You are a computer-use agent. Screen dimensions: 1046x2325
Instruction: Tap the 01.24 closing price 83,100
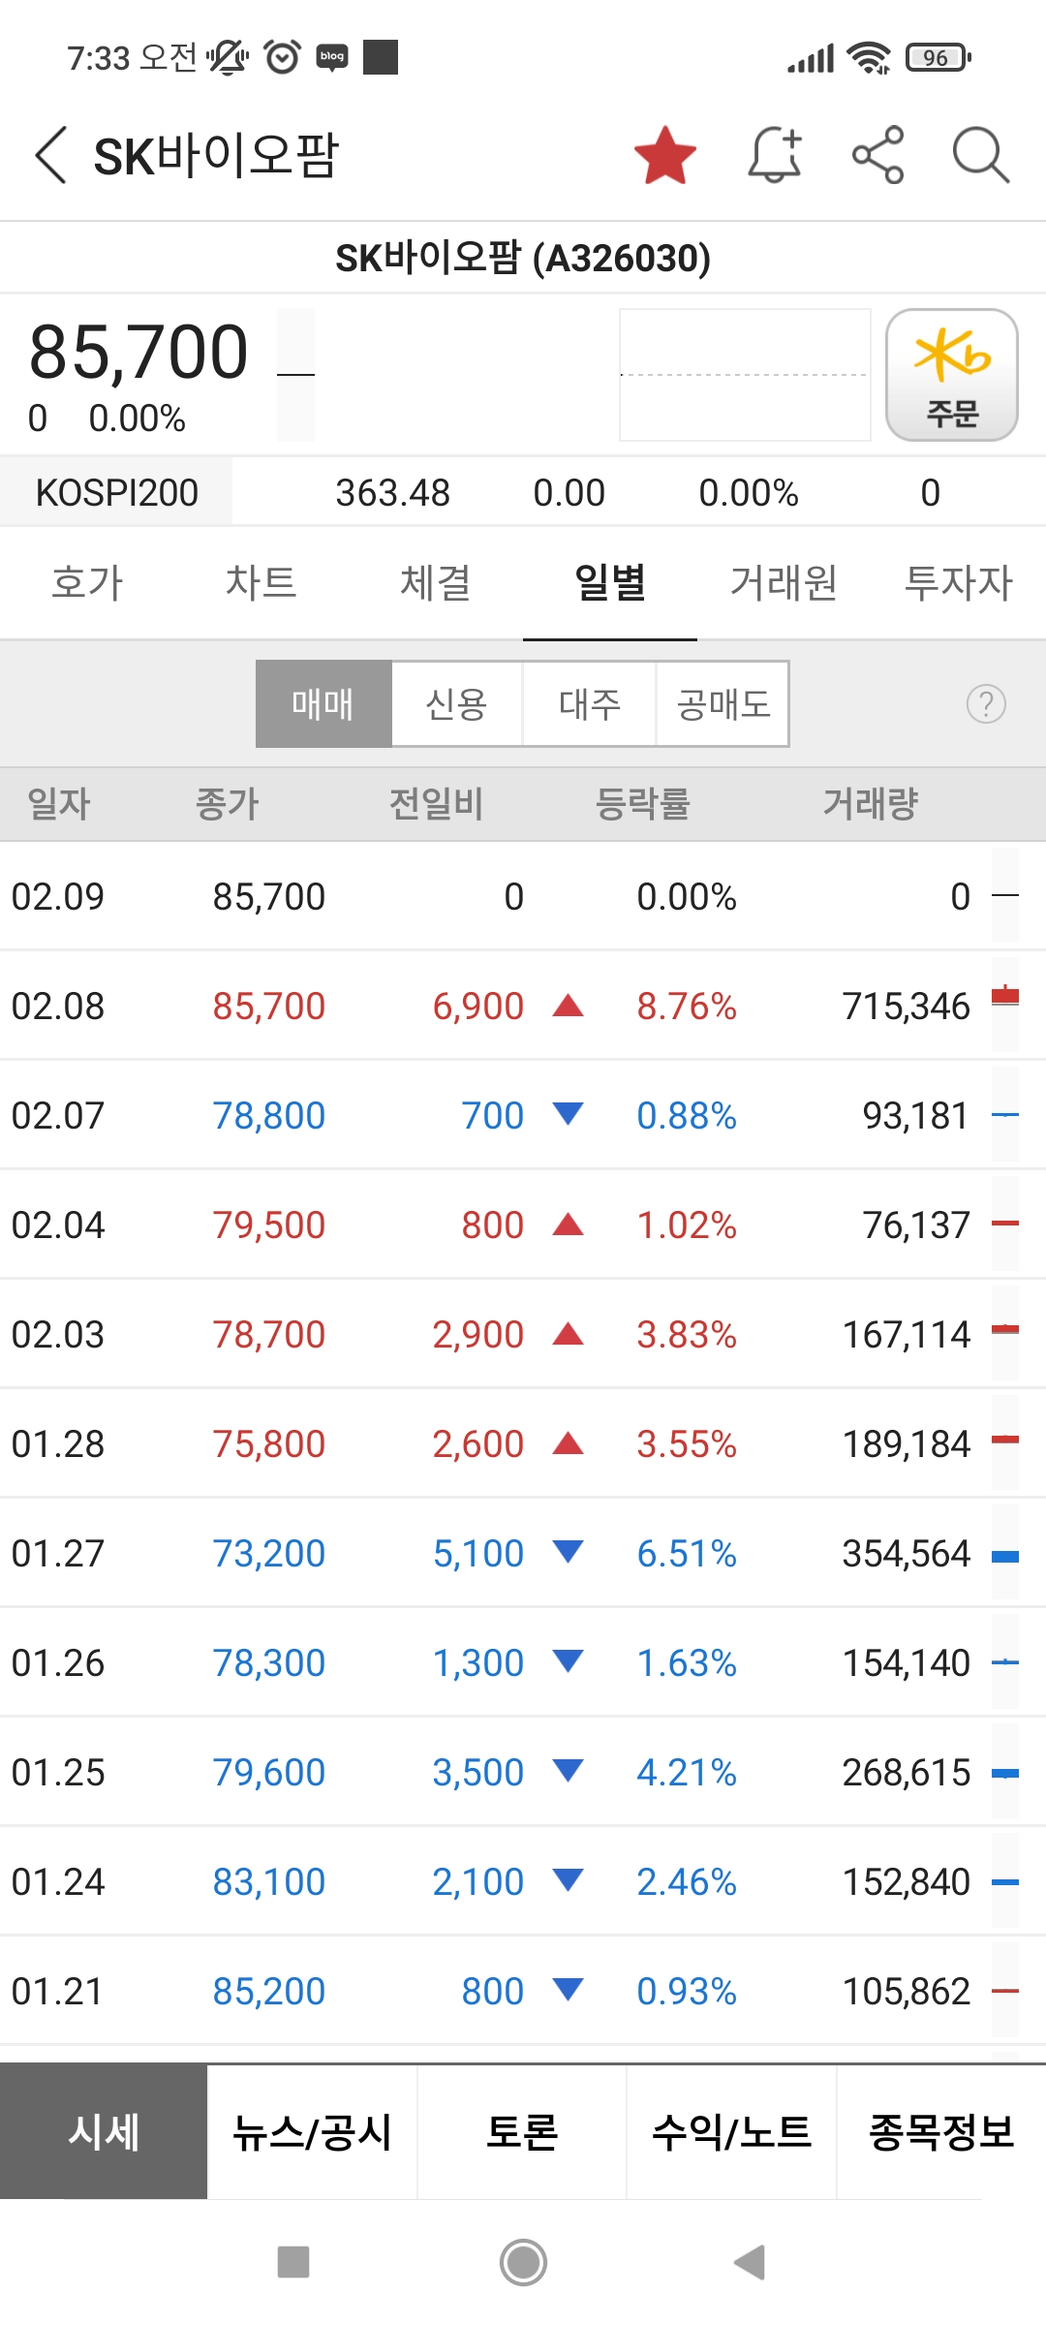(269, 1882)
